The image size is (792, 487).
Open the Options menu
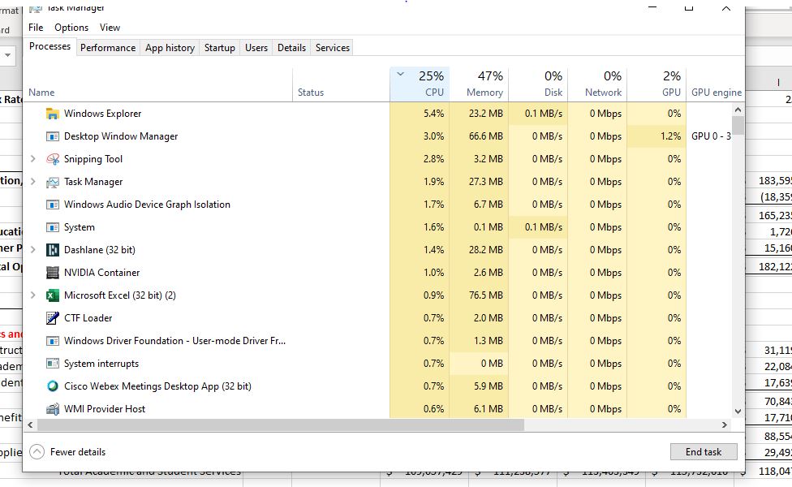pyautogui.click(x=71, y=28)
